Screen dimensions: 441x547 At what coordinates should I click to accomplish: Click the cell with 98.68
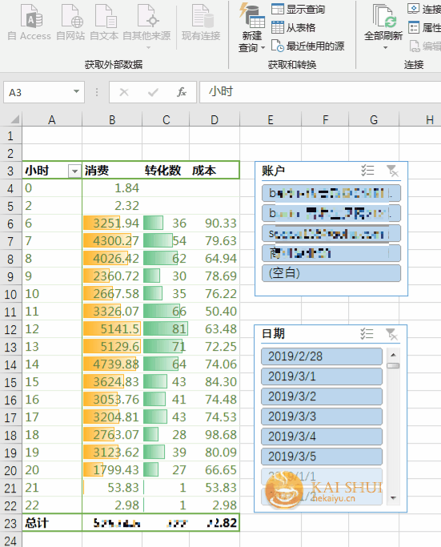click(214, 434)
